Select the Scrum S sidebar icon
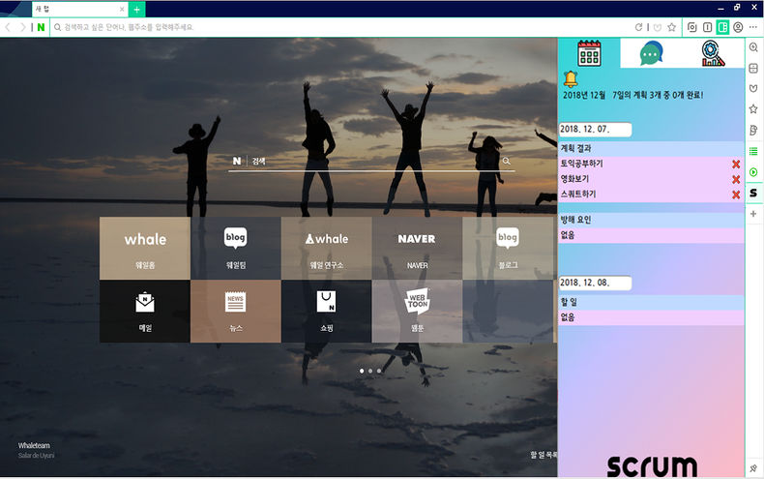Screen dimensions: 764x479 point(753,194)
